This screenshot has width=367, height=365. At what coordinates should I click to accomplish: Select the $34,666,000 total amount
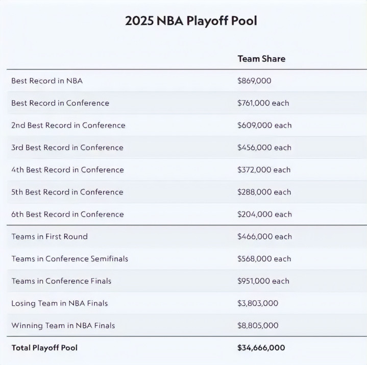[261, 348]
